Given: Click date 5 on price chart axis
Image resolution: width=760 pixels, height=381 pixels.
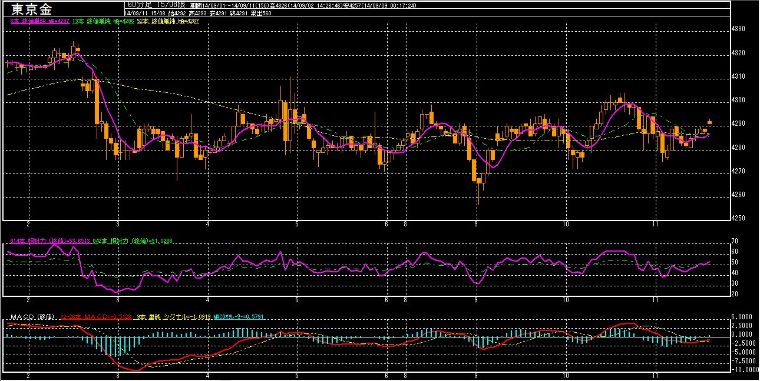Looking at the screenshot, I should click(x=298, y=225).
